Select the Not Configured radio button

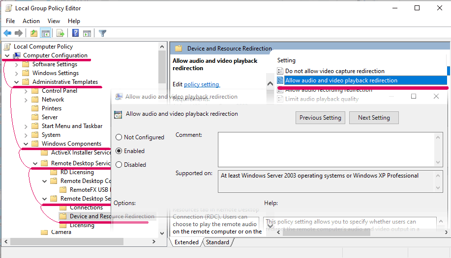pos(119,137)
